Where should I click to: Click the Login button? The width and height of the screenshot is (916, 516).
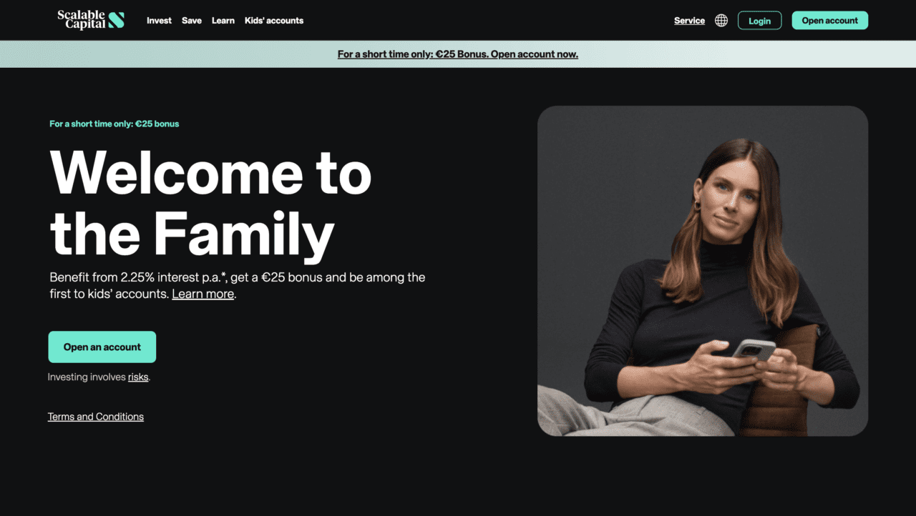tap(759, 21)
